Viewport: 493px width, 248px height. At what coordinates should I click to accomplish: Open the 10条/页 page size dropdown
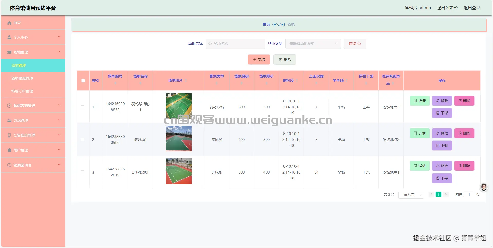[x=411, y=195]
